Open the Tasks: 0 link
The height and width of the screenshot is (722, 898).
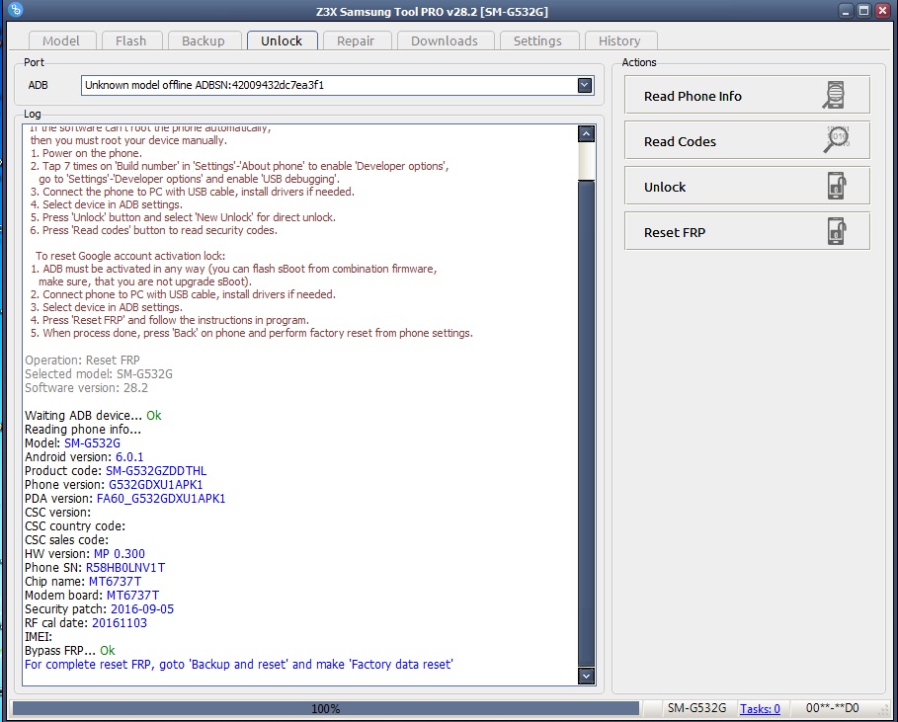pos(760,709)
